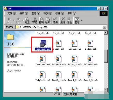Click the Forward (前进) toolbar button
This screenshot has height=100, width=113.
pos(18,20)
